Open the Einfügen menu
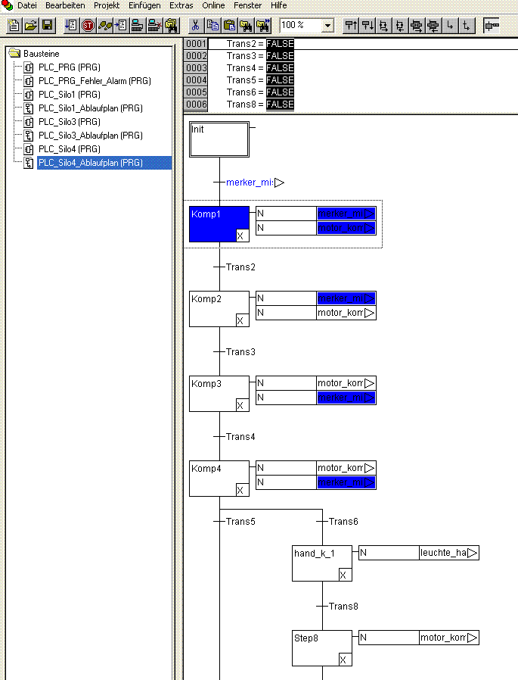518x680 pixels. pos(144,5)
